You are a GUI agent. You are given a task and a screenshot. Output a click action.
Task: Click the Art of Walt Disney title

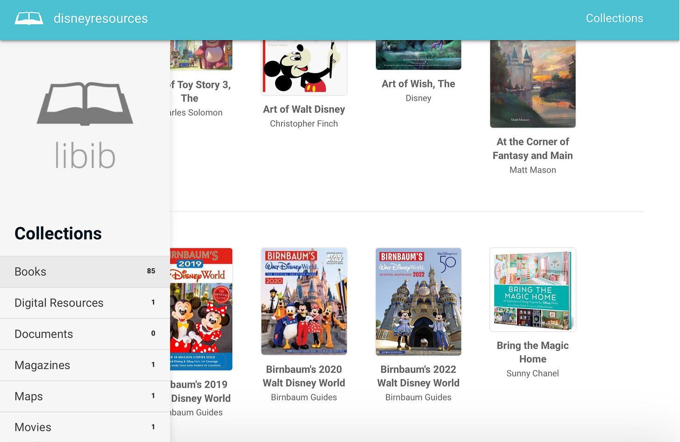tap(304, 109)
